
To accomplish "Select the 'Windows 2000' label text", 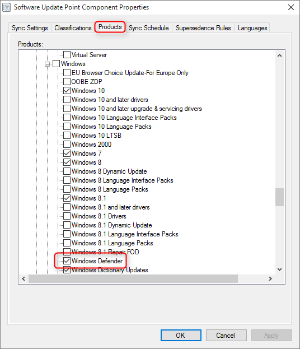I will (91, 145).
